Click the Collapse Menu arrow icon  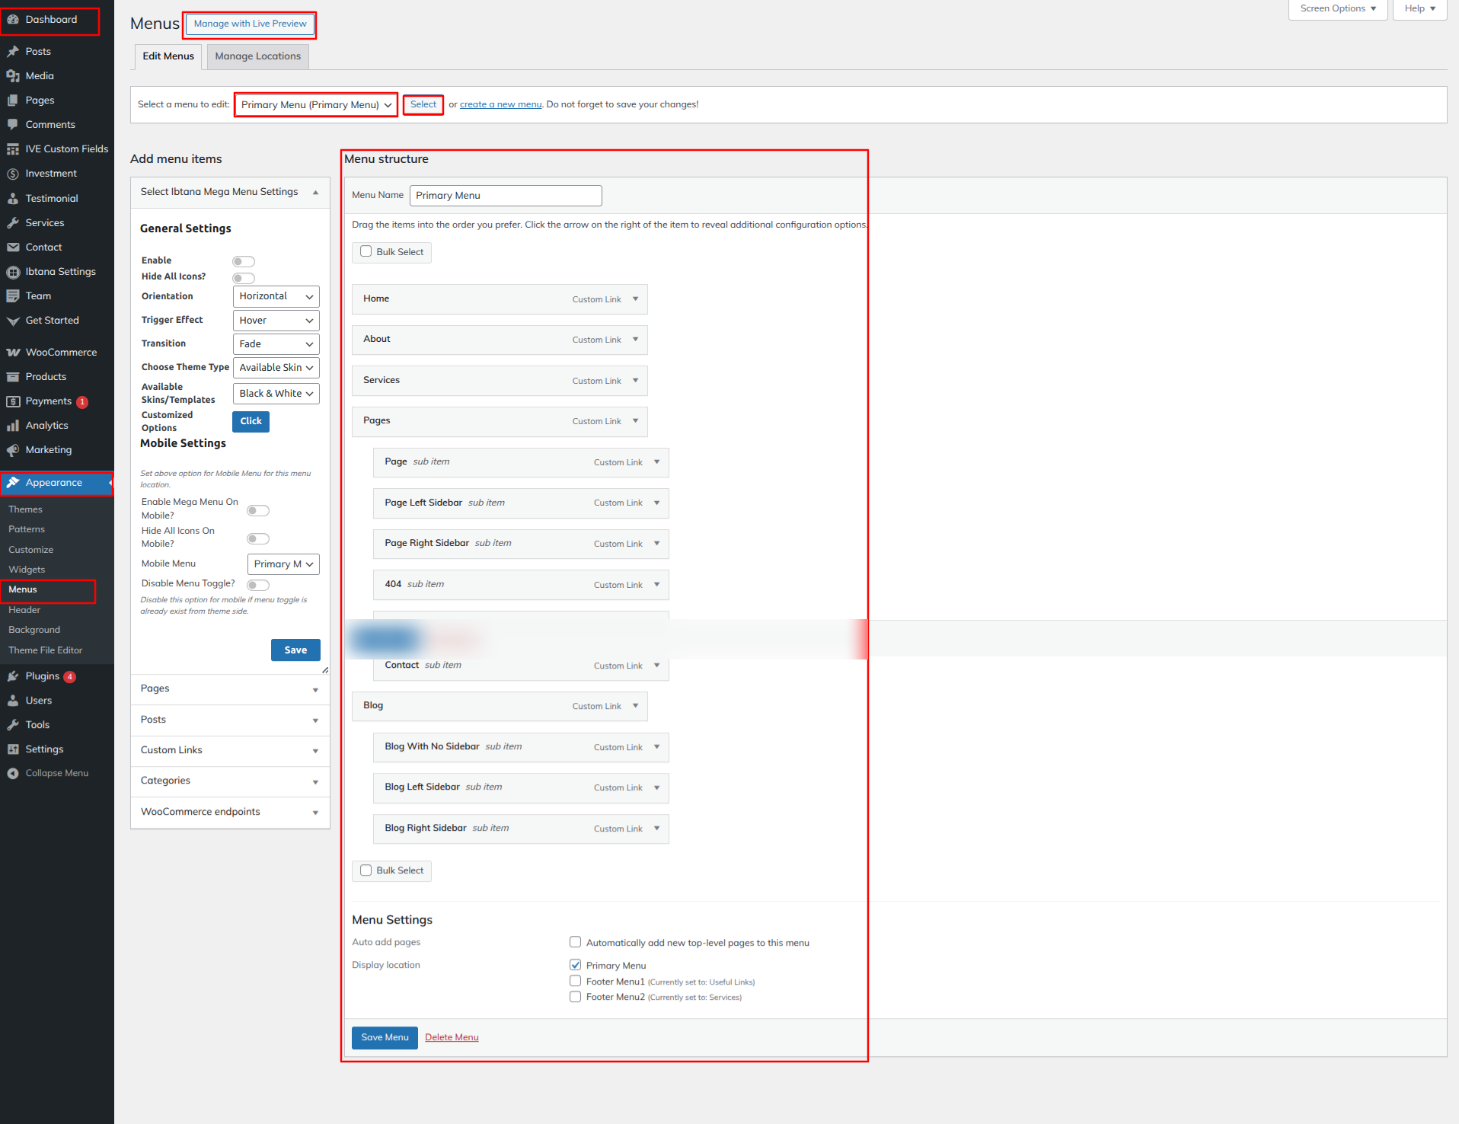13,774
